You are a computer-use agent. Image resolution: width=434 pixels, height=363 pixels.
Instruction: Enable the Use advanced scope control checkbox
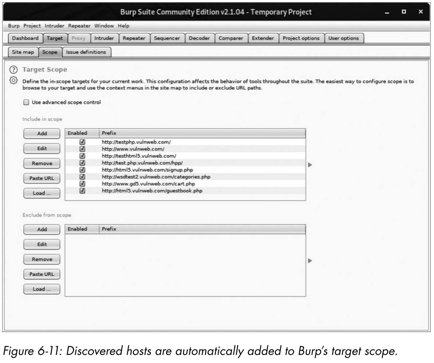(x=25, y=102)
